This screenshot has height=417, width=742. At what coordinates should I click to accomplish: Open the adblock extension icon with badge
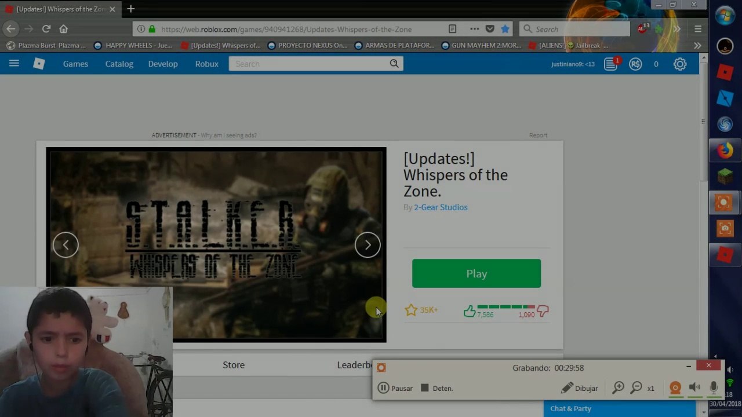click(x=643, y=28)
